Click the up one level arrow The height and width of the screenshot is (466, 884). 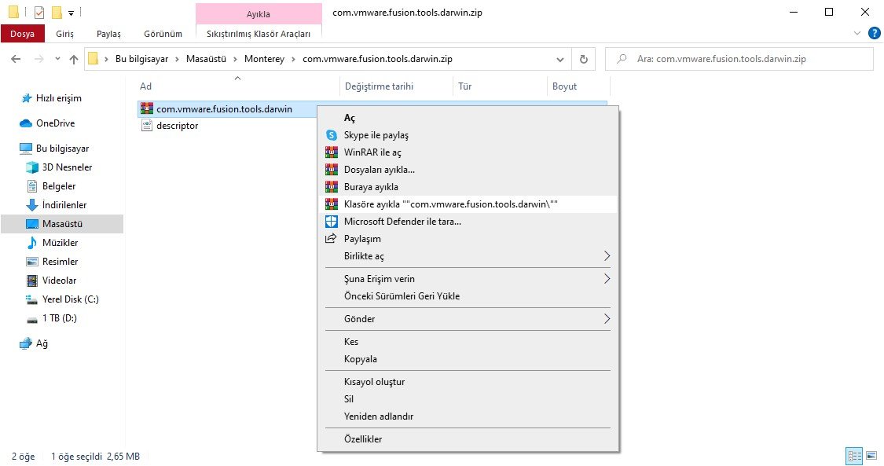tap(74, 59)
